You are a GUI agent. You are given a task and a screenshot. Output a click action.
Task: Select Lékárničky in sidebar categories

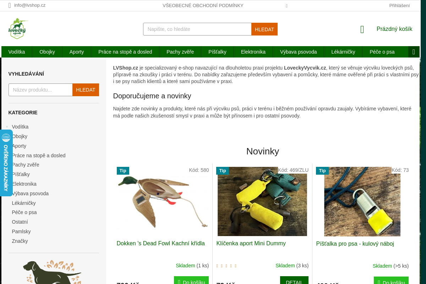[24, 203]
